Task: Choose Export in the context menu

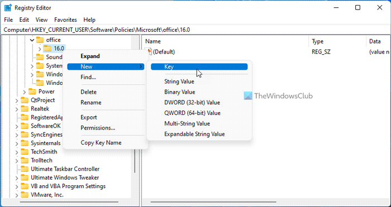Action: pos(106,117)
